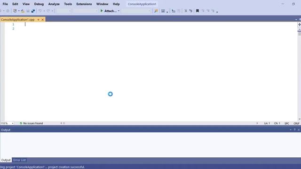Click the SPC indentation indicator

click(x=287, y=123)
